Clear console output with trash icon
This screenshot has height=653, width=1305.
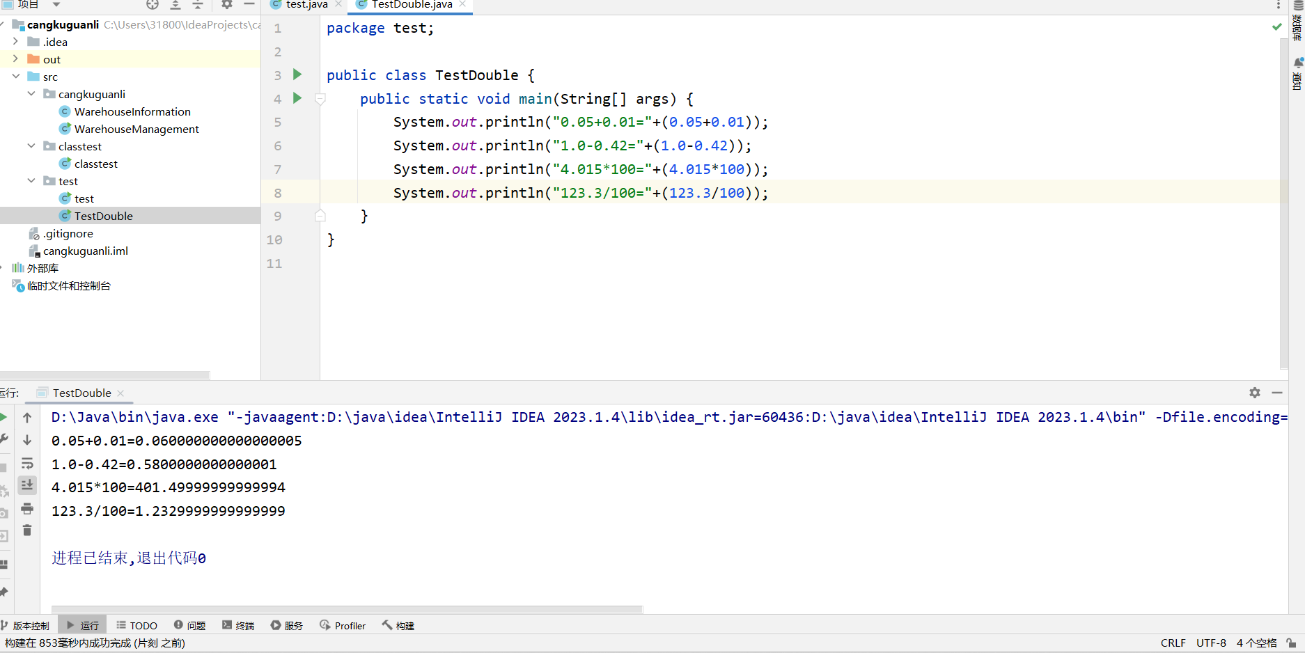pos(27,530)
